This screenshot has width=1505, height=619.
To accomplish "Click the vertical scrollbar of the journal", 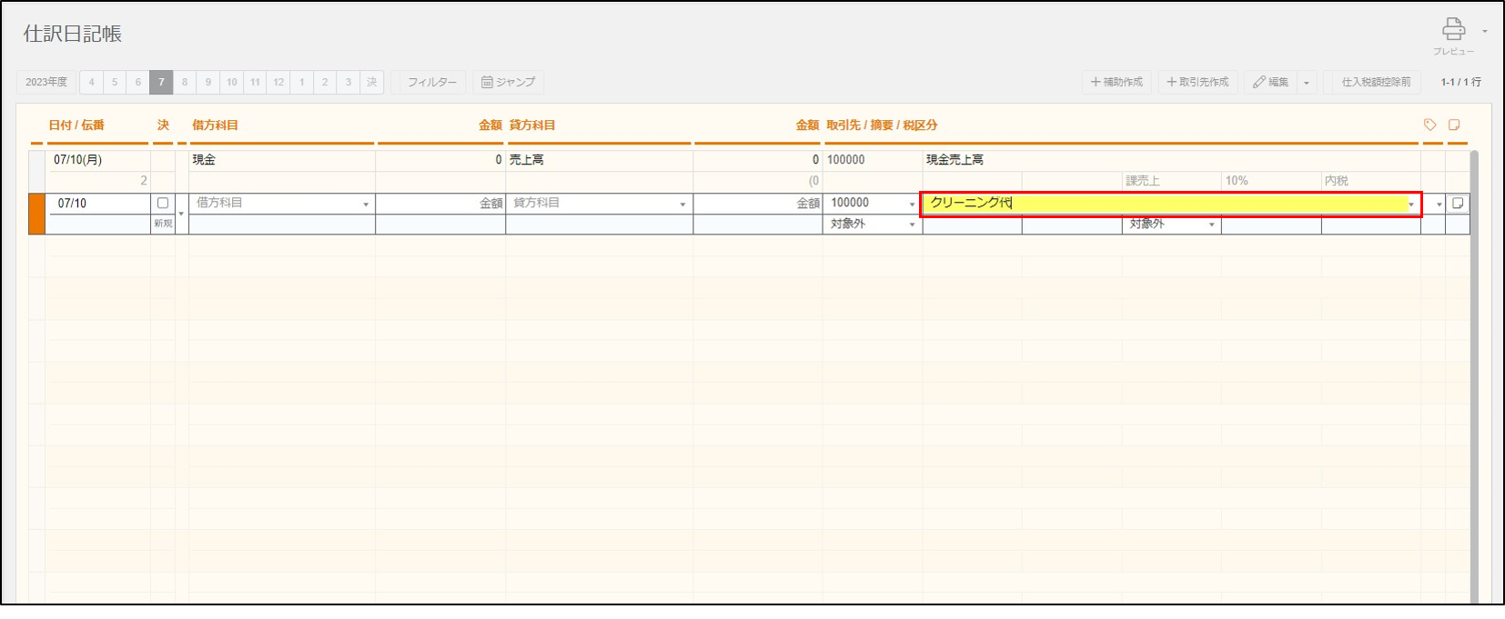I will [1474, 364].
